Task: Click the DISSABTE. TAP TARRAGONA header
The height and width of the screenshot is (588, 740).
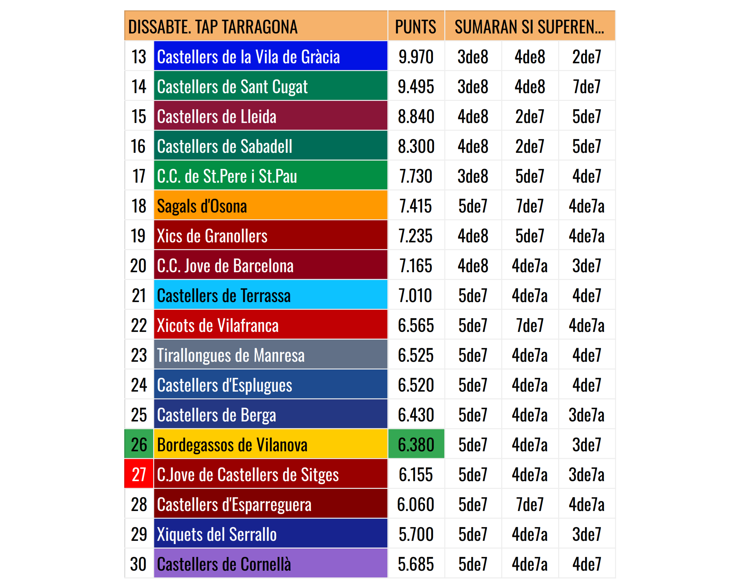Action: point(256,26)
